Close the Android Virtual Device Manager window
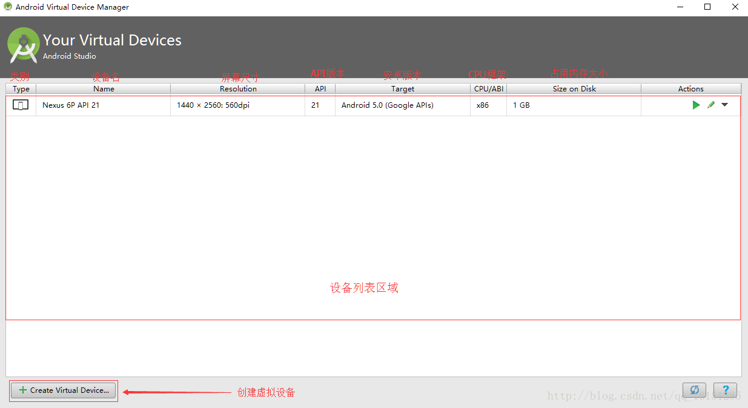 click(735, 7)
